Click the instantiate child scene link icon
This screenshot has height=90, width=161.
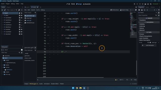point(5,10)
